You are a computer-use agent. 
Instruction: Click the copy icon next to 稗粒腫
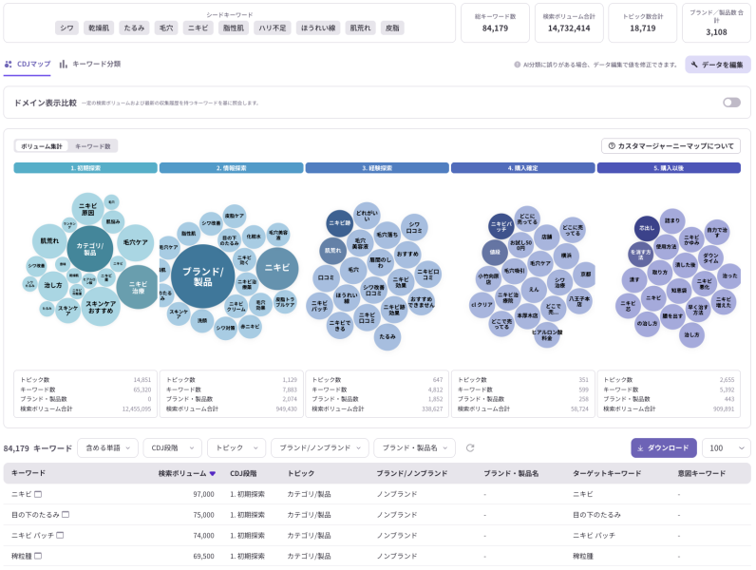(39, 555)
